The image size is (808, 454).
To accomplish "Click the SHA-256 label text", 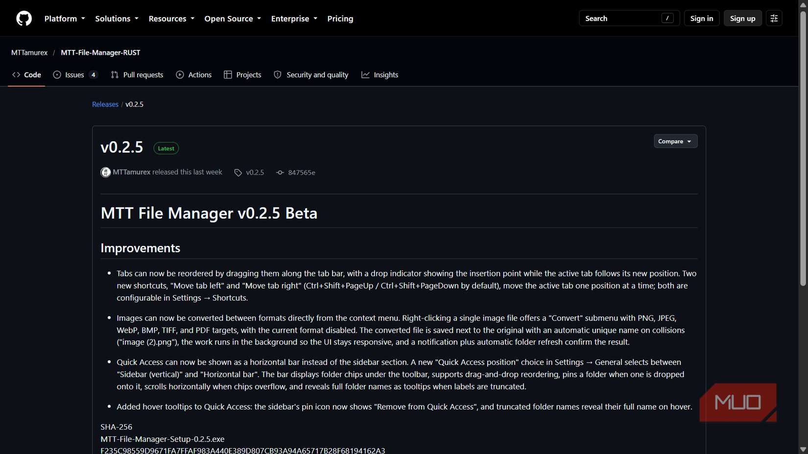I will click(x=117, y=427).
